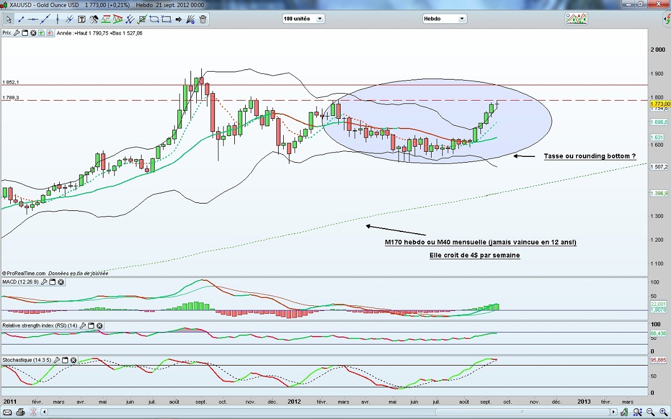This screenshot has width=671, height=419.
Task: Select the arrow cursor tool
Action: click(x=9, y=19)
